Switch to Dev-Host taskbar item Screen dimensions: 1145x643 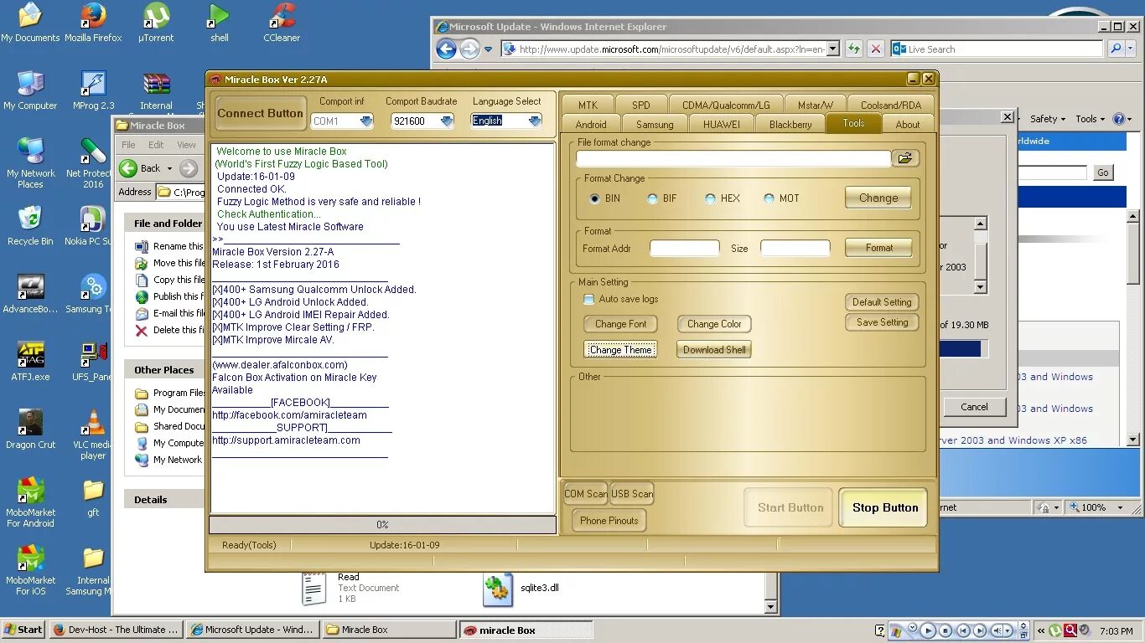click(116, 630)
